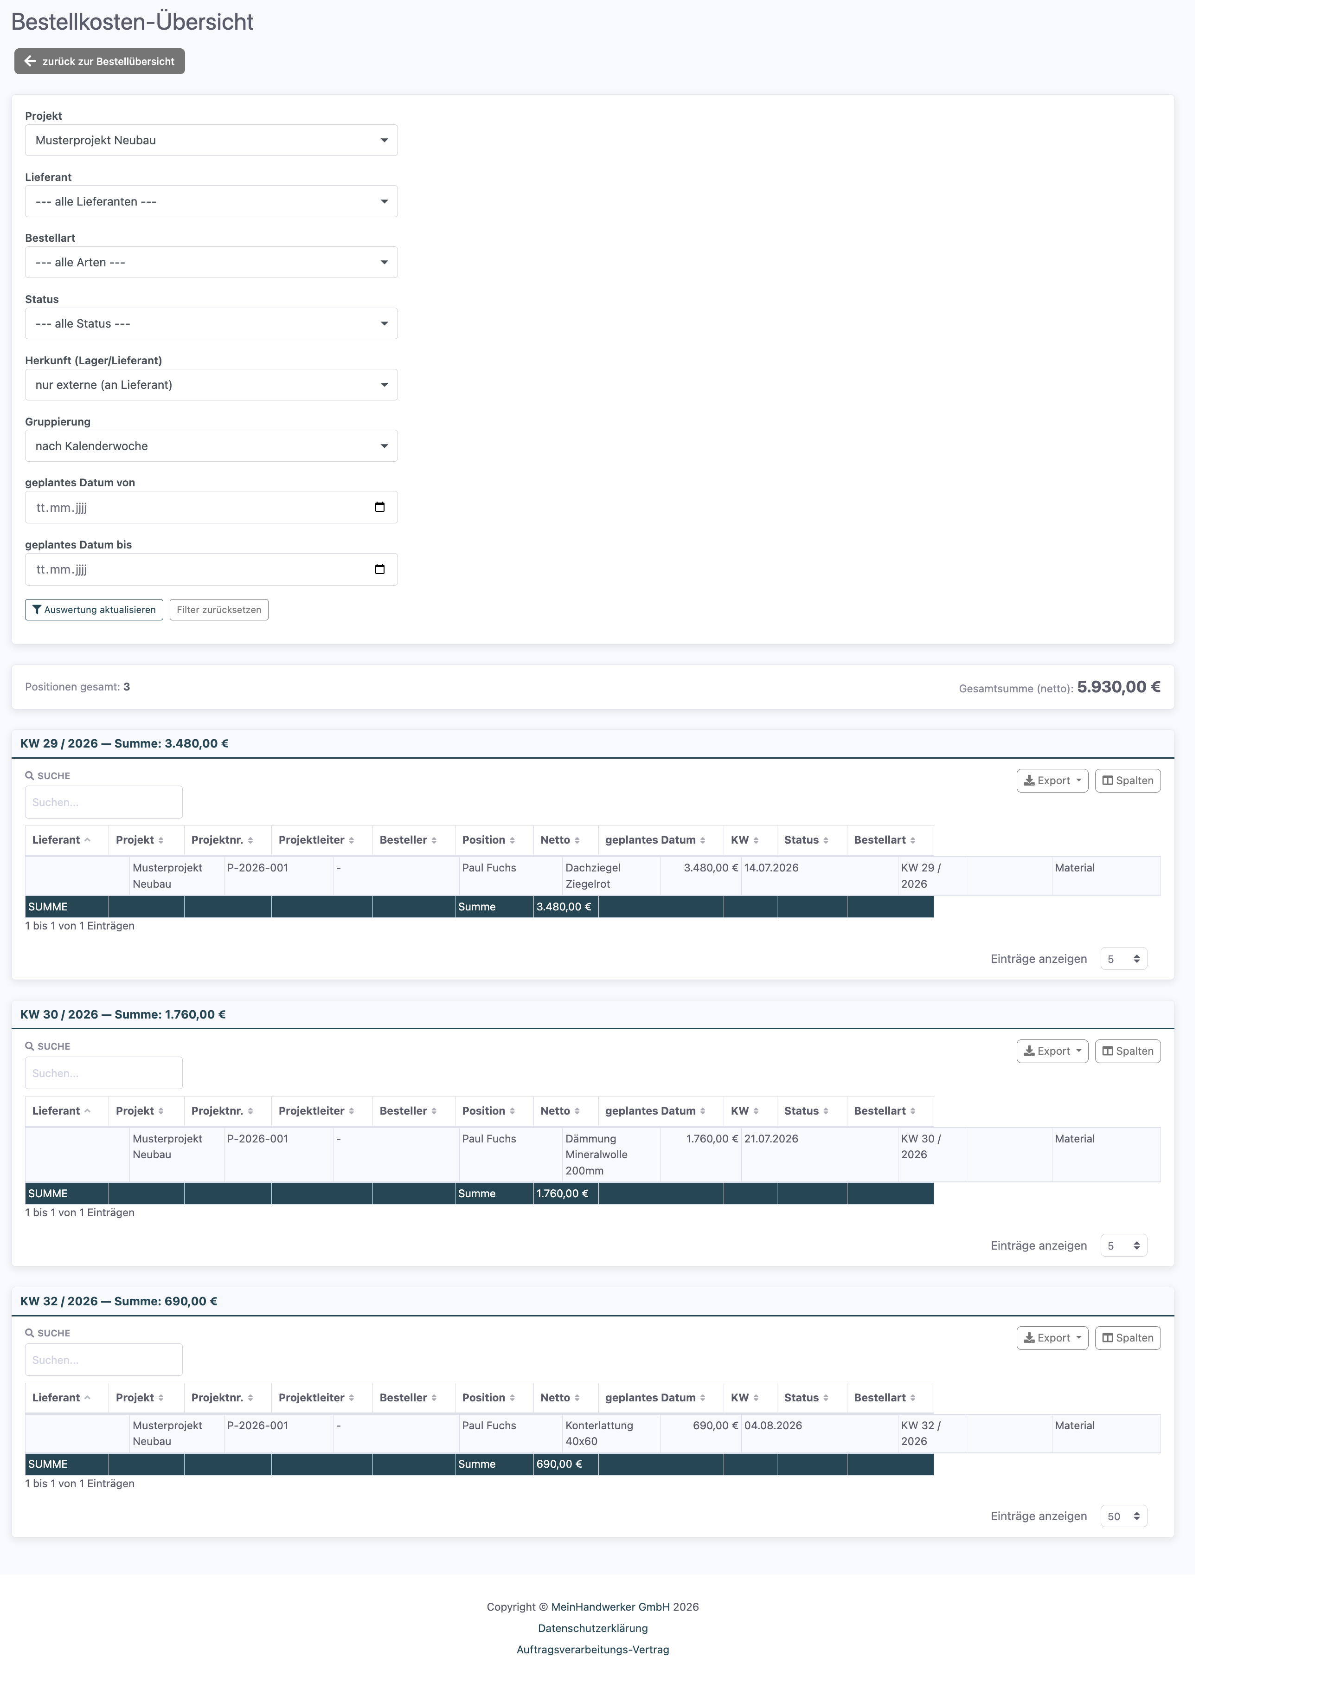Open Export dropdown in KW 32 section

coord(1052,1338)
